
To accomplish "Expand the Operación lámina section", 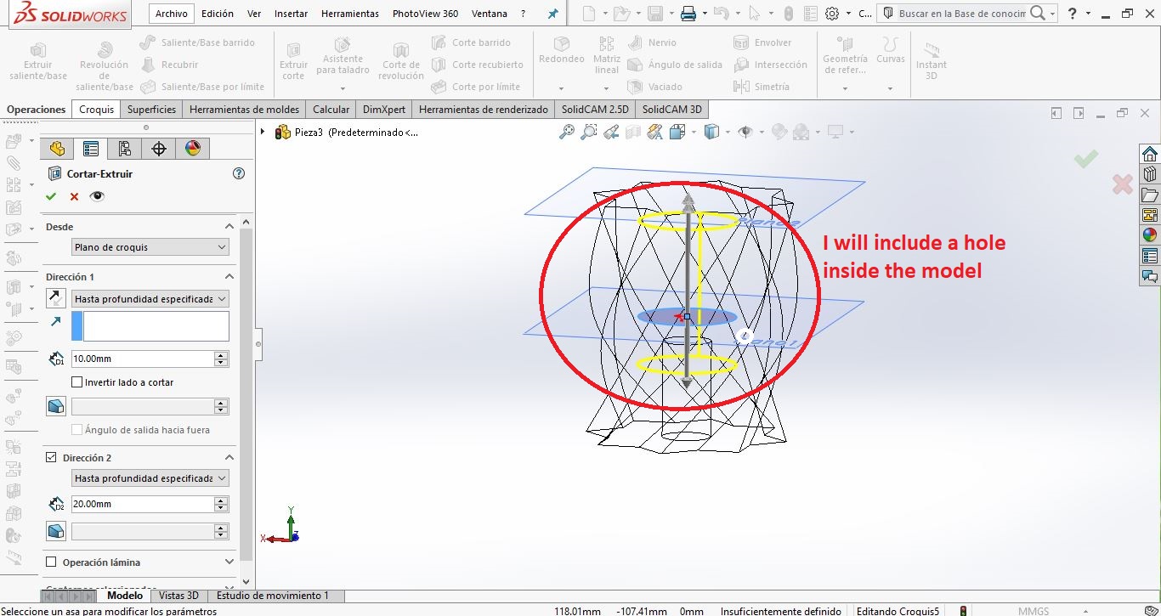I will point(229,562).
